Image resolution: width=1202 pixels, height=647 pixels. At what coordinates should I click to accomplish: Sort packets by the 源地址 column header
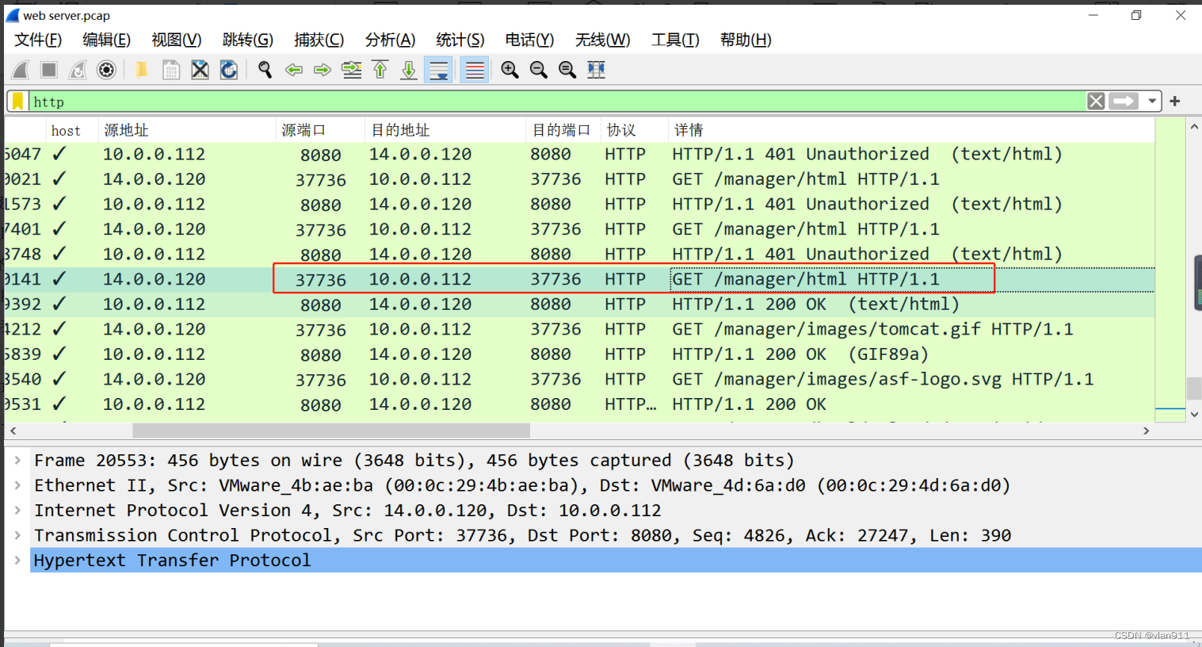click(x=188, y=130)
